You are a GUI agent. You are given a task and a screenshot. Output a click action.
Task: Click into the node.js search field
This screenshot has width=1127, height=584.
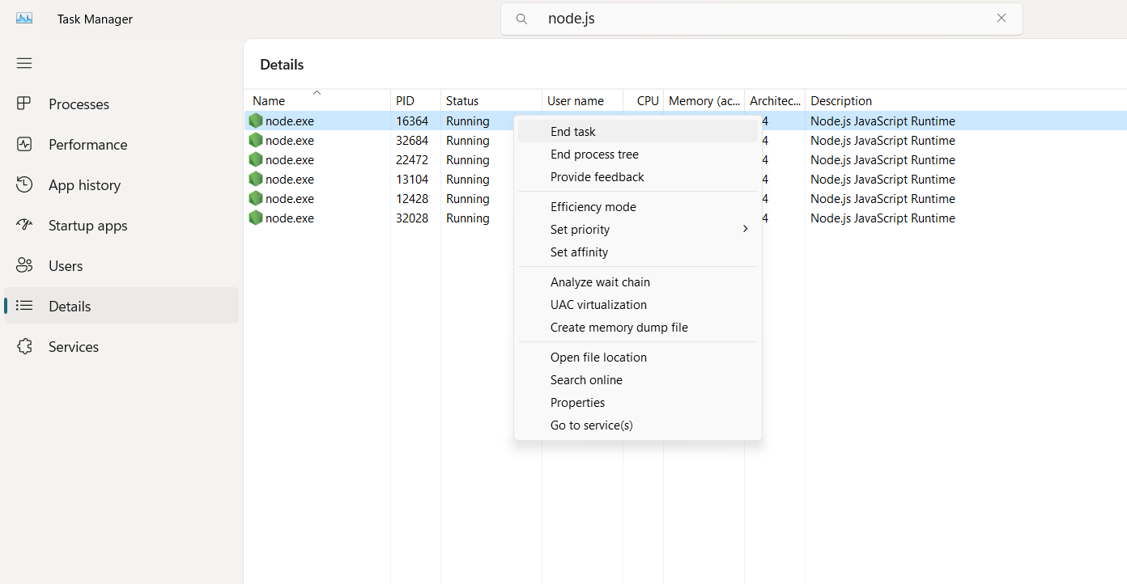(761, 19)
